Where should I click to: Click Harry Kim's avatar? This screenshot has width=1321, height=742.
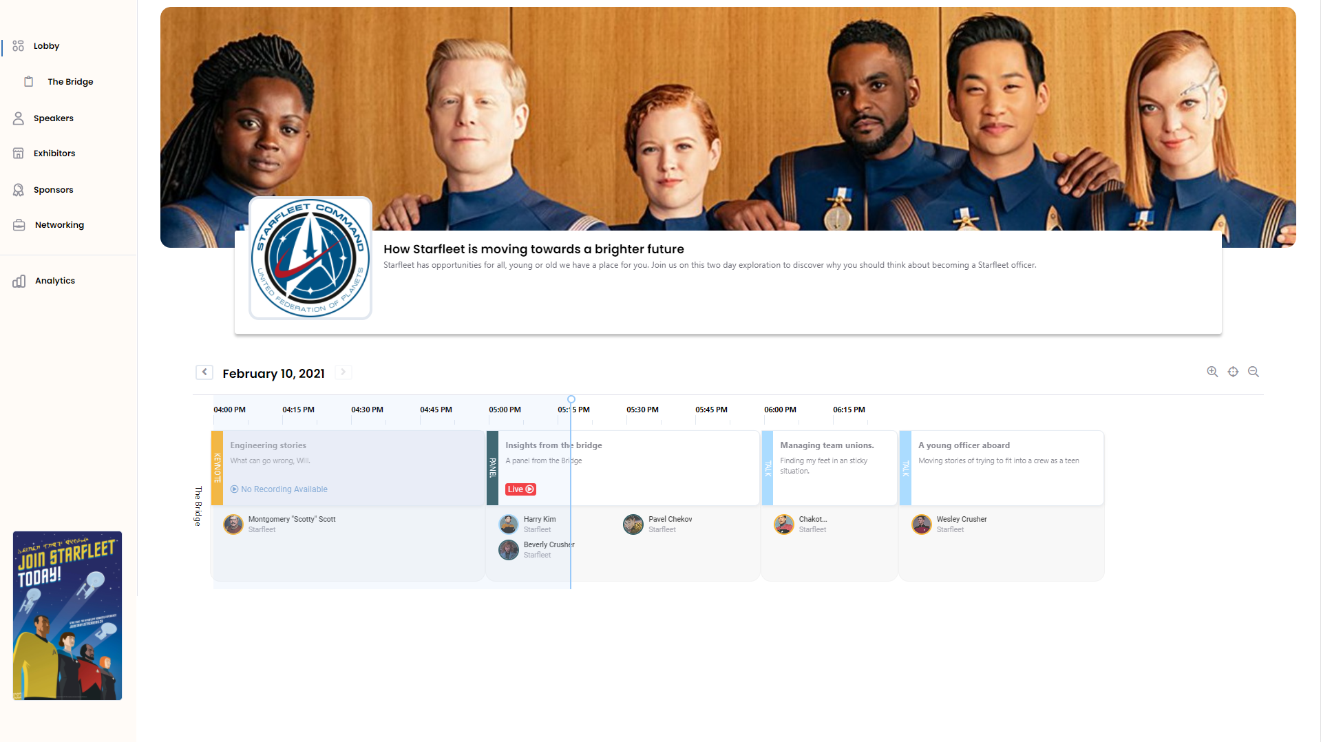tap(509, 524)
